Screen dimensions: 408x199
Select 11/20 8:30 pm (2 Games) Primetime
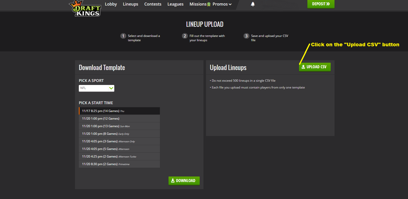click(x=119, y=164)
